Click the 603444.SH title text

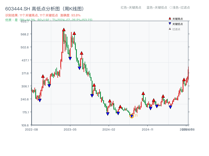(18, 8)
